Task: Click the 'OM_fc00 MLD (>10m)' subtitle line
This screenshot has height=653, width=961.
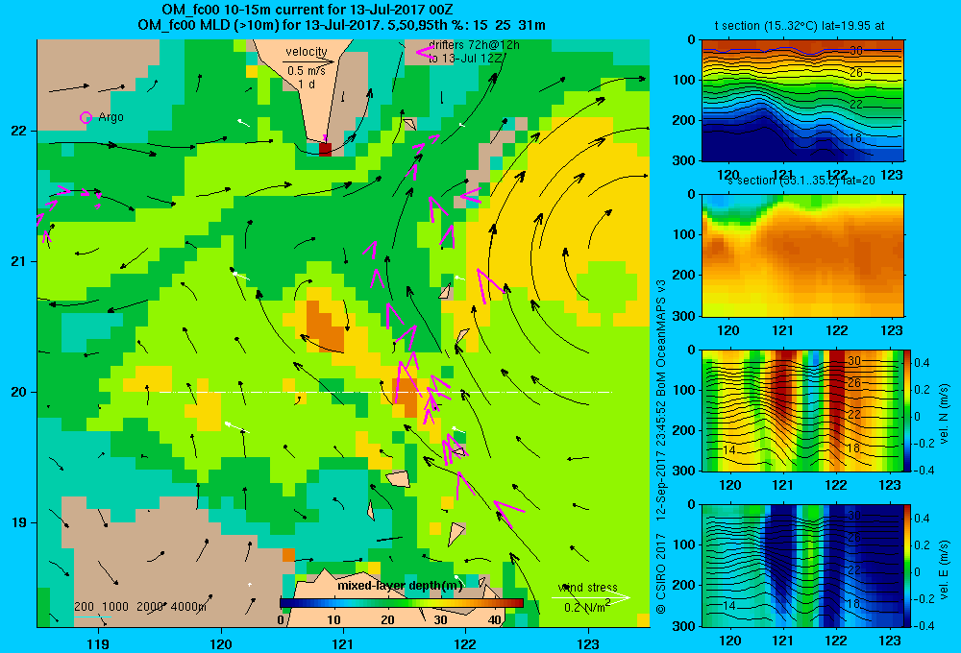Action: [342, 25]
